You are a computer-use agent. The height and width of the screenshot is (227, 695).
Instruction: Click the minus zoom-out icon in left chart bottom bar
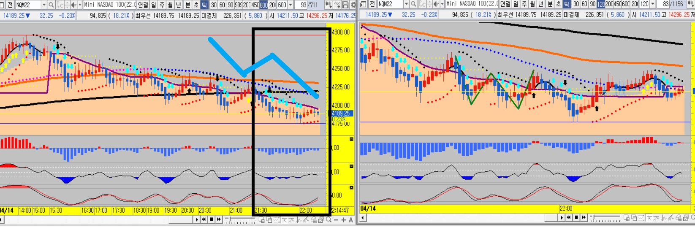336,220
